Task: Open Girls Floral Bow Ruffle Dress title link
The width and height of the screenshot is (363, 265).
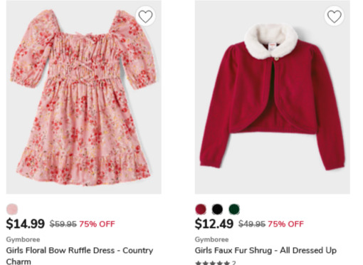Action: 80,256
